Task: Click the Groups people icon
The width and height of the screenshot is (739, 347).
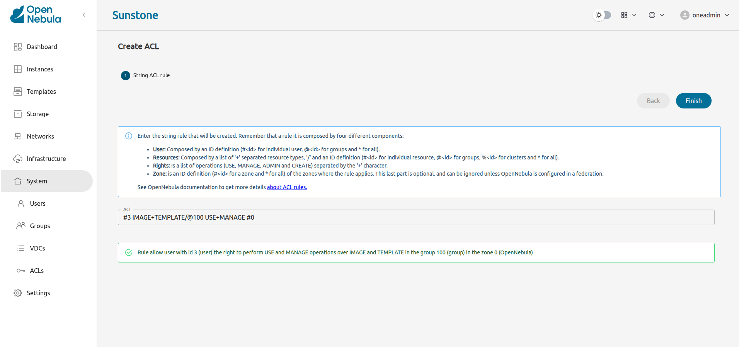Action: 21,226
